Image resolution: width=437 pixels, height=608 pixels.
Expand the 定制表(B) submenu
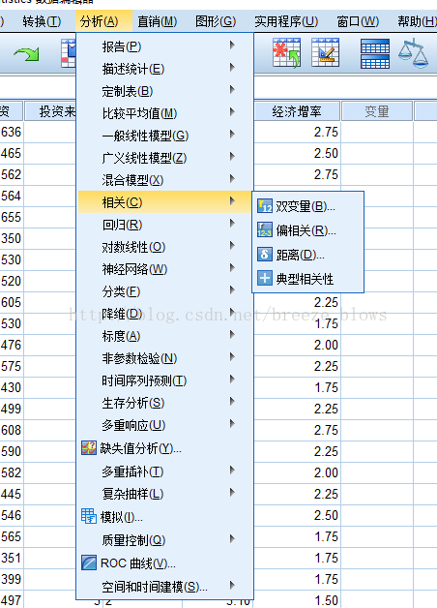(x=165, y=91)
